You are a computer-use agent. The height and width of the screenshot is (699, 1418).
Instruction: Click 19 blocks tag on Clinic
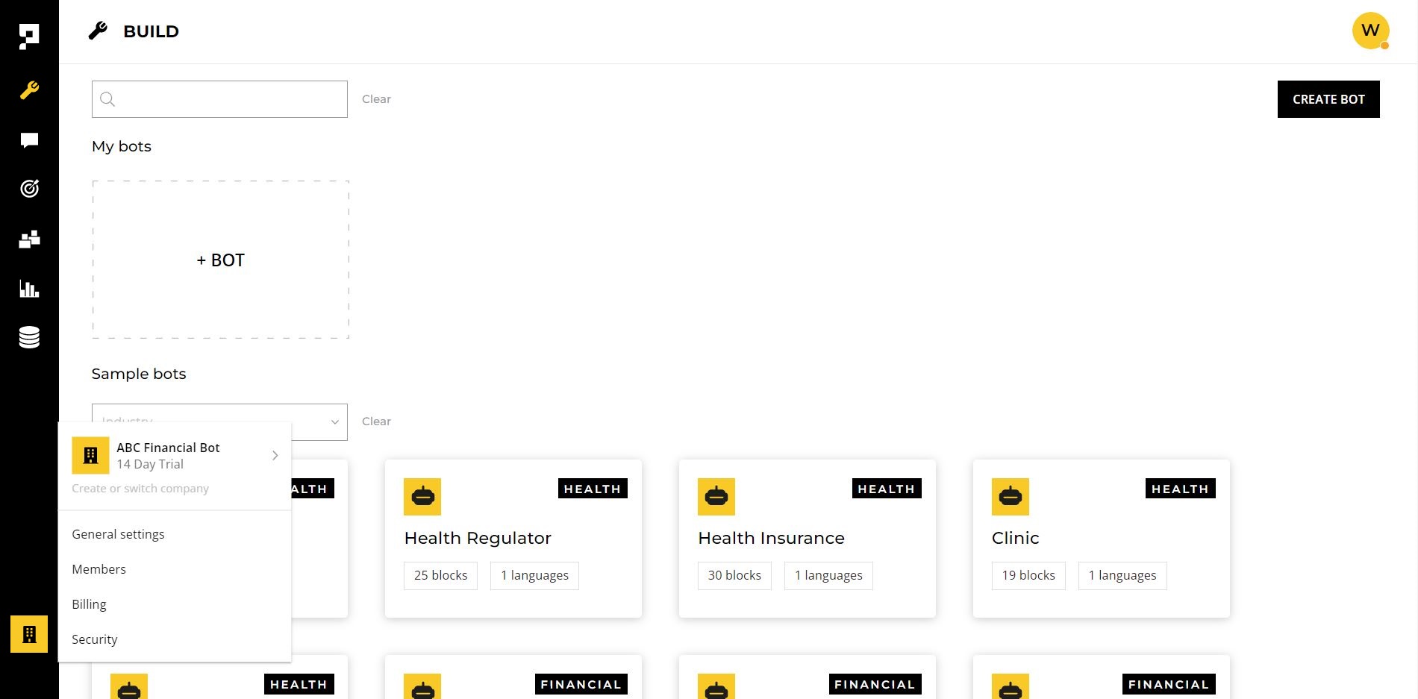click(1028, 576)
